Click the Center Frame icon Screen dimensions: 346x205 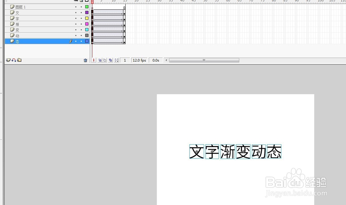[x=94, y=60]
